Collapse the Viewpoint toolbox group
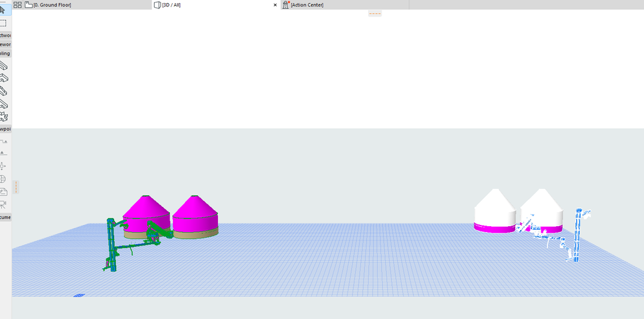The image size is (644, 319). click(6, 129)
